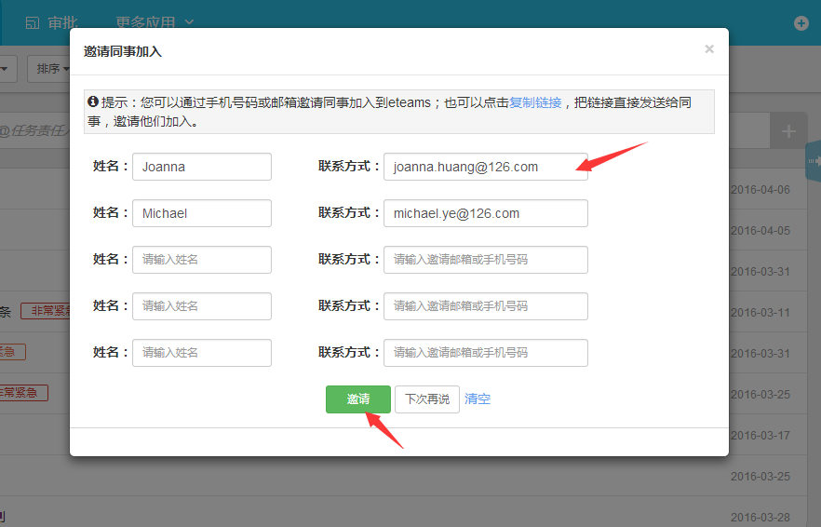Click the contact field with michael.ye@126.com
This screenshot has width=821, height=527.
click(486, 213)
